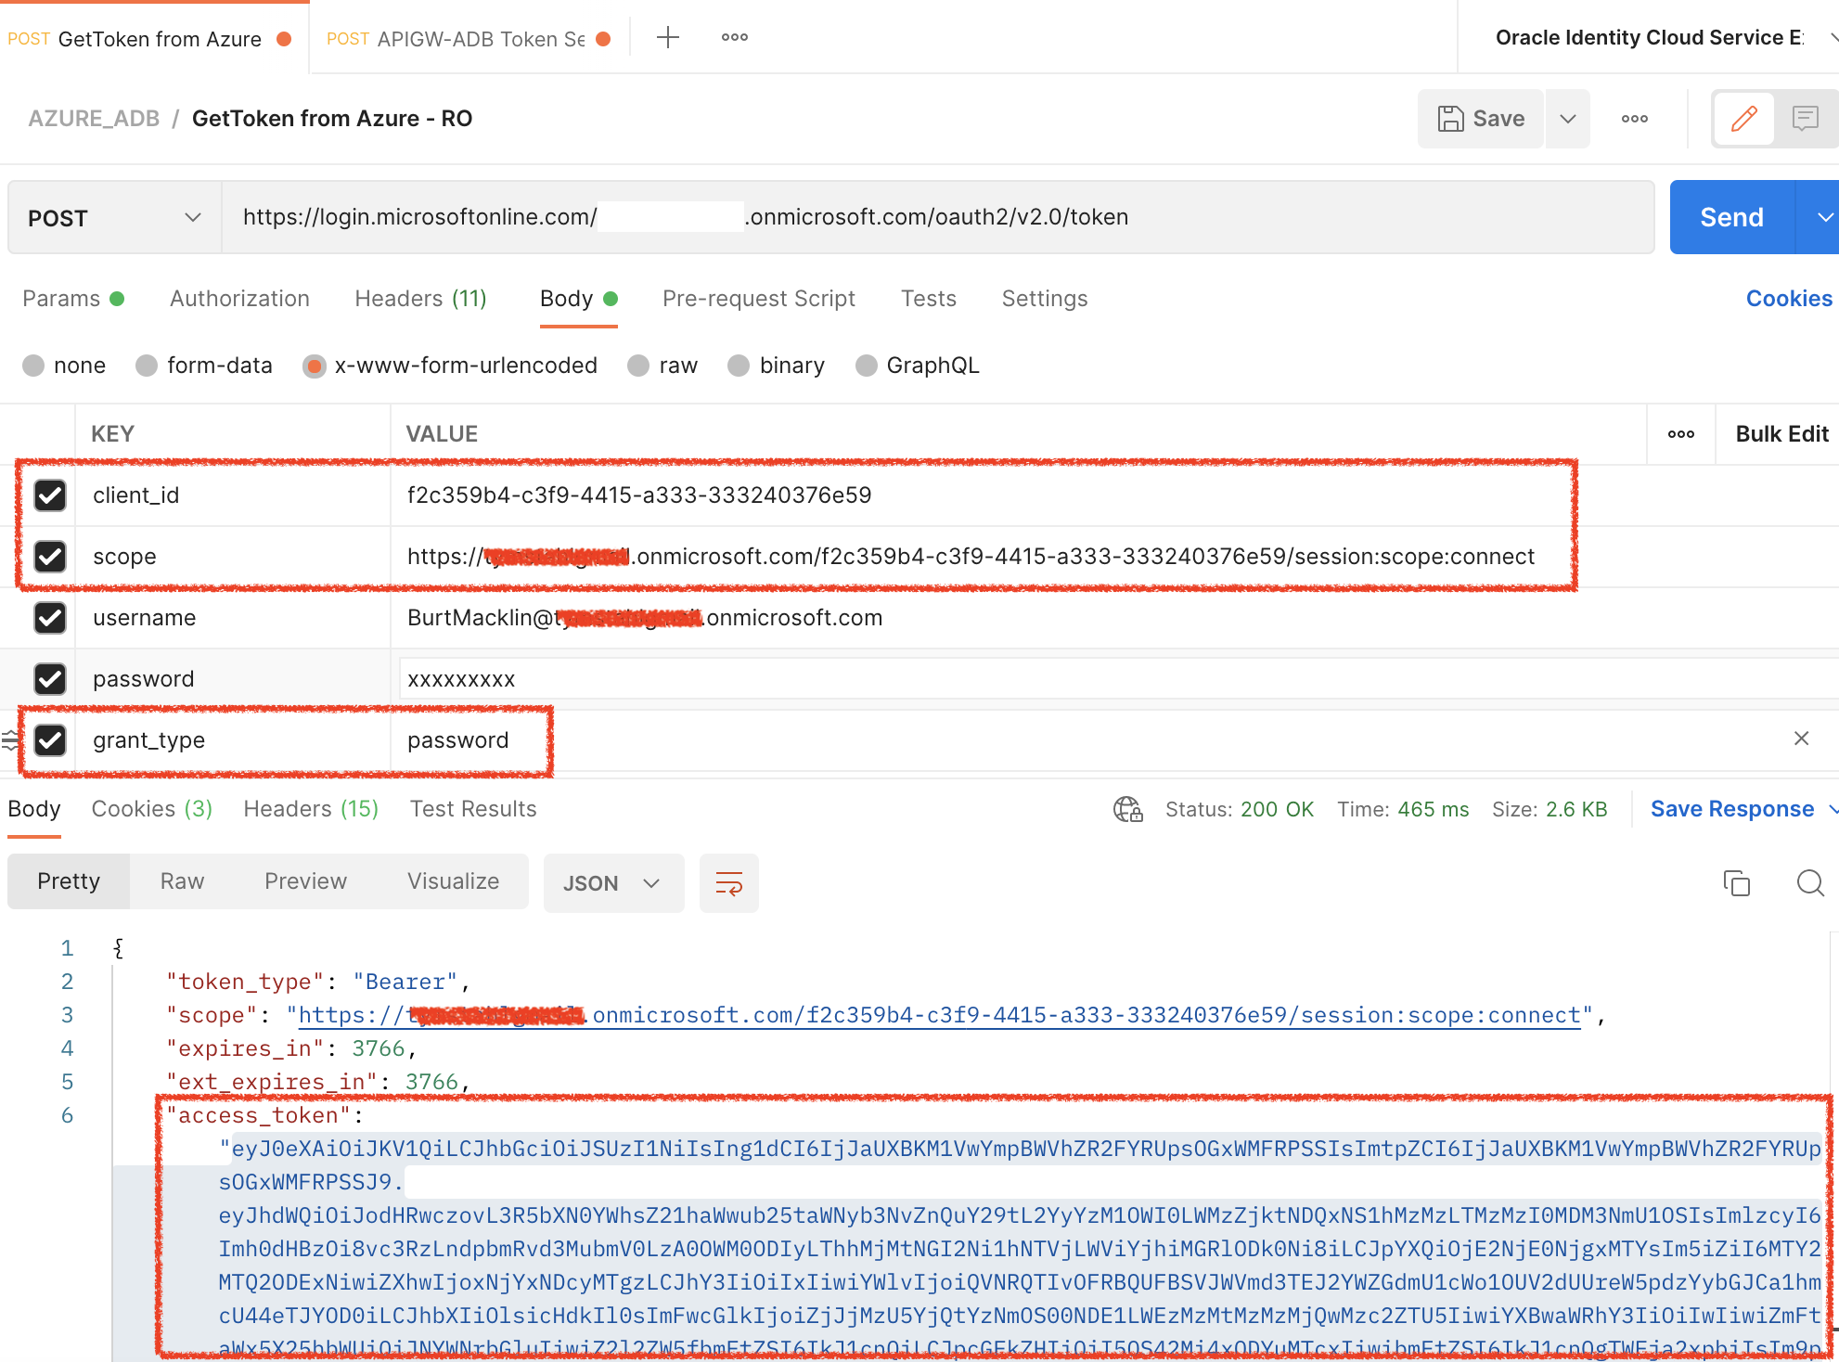1839x1362 pixels.
Task: Open the comments icon beside the pencil
Action: pyautogui.click(x=1804, y=119)
